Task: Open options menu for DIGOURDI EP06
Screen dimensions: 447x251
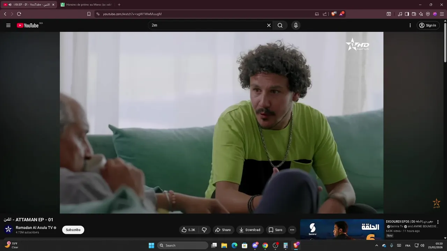Action: 438,222
